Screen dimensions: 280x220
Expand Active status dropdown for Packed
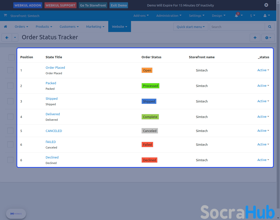pos(263,86)
